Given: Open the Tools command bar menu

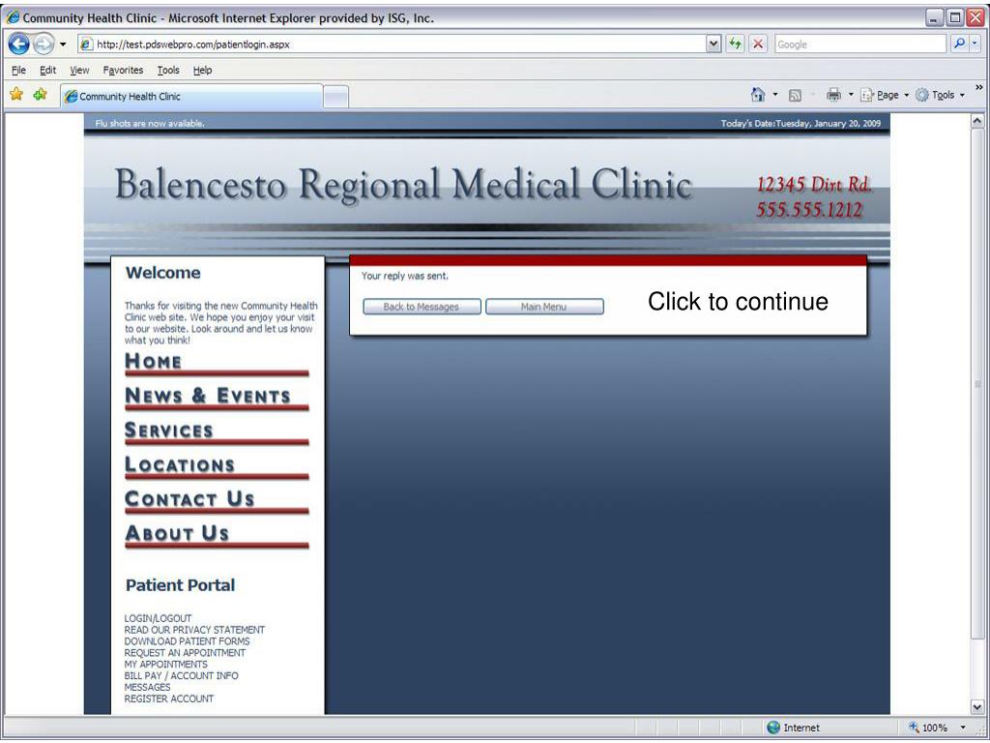Looking at the screenshot, I should point(940,96).
